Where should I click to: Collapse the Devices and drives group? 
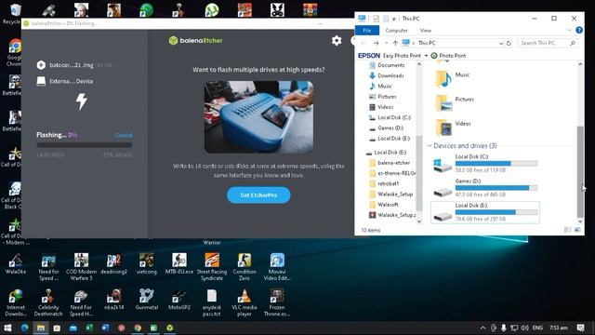tap(430, 146)
